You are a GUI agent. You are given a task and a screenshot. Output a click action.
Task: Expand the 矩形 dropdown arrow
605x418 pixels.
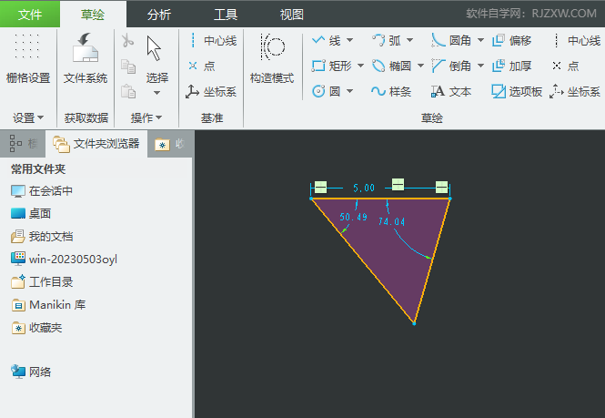360,66
